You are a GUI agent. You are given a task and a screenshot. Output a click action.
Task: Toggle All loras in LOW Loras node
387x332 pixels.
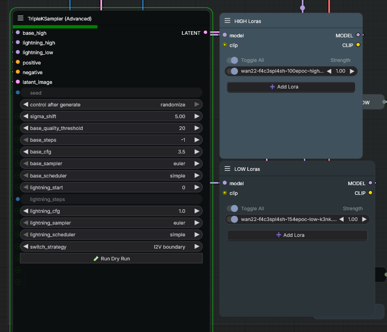click(233, 209)
